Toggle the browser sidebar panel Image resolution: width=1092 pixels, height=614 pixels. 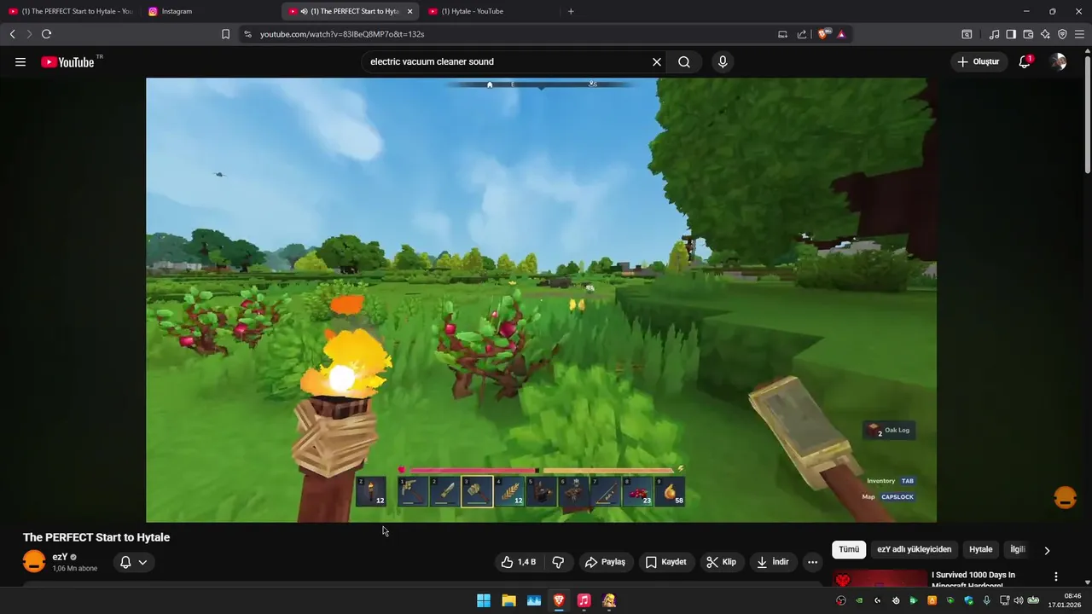click(x=1011, y=34)
